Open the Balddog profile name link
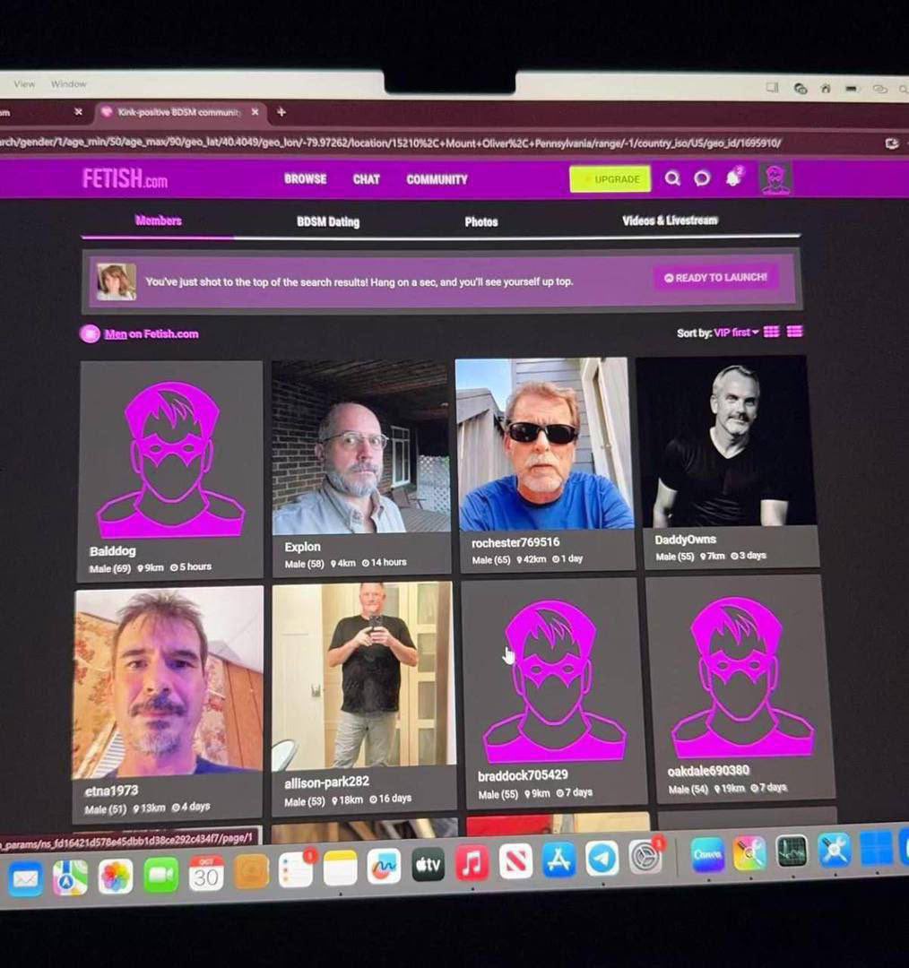Image resolution: width=909 pixels, height=968 pixels. 112,550
